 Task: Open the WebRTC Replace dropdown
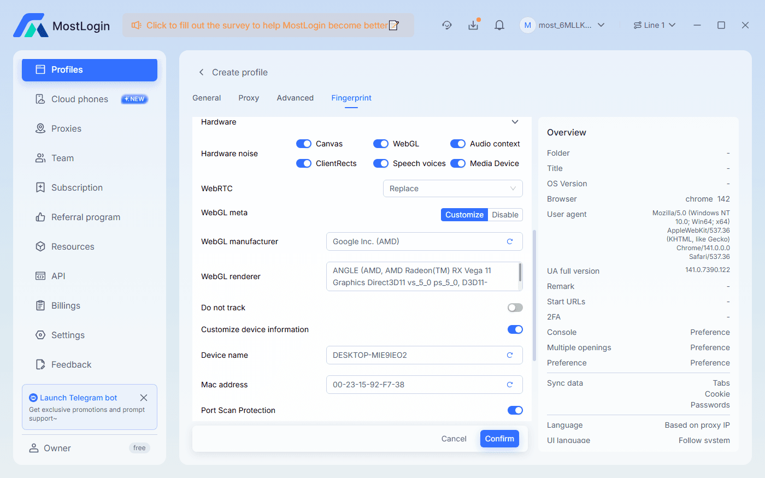click(452, 188)
